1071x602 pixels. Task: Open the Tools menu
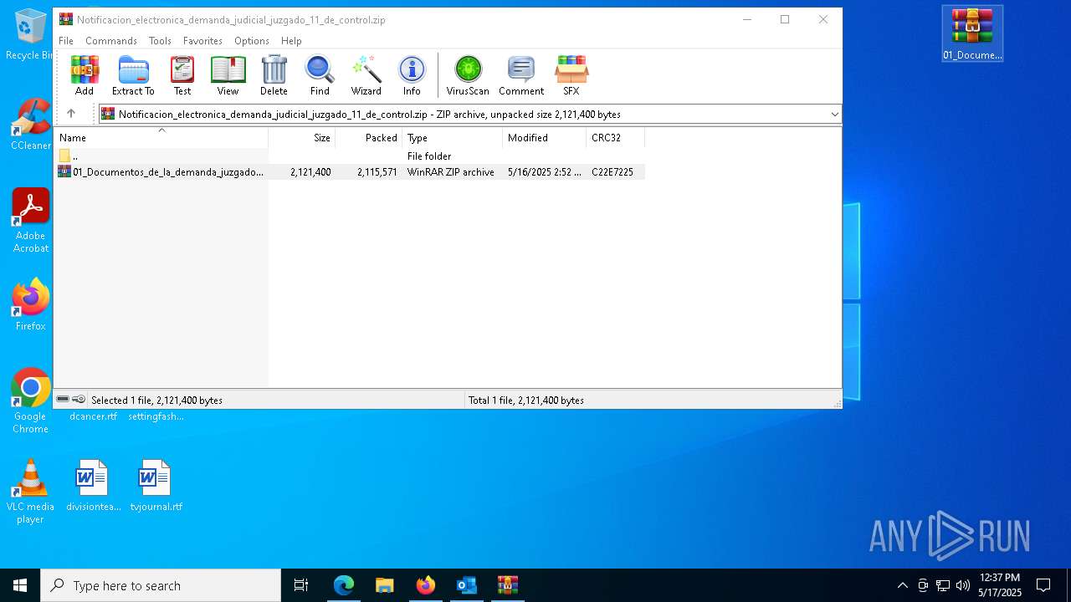[x=160, y=40]
